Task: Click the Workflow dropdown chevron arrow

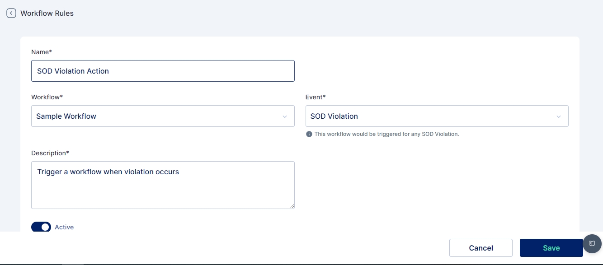Action: [285, 116]
